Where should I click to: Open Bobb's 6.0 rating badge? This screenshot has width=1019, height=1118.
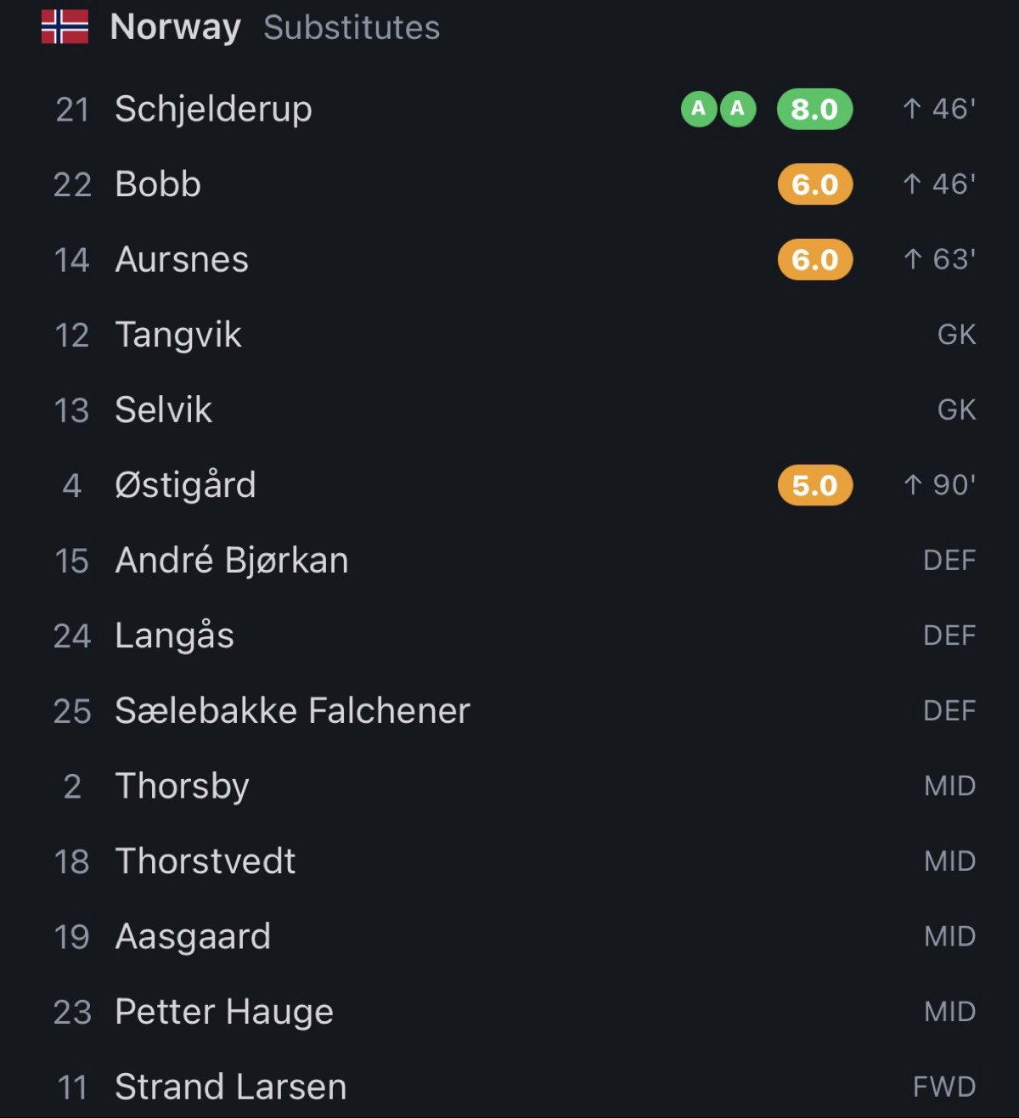pos(814,184)
